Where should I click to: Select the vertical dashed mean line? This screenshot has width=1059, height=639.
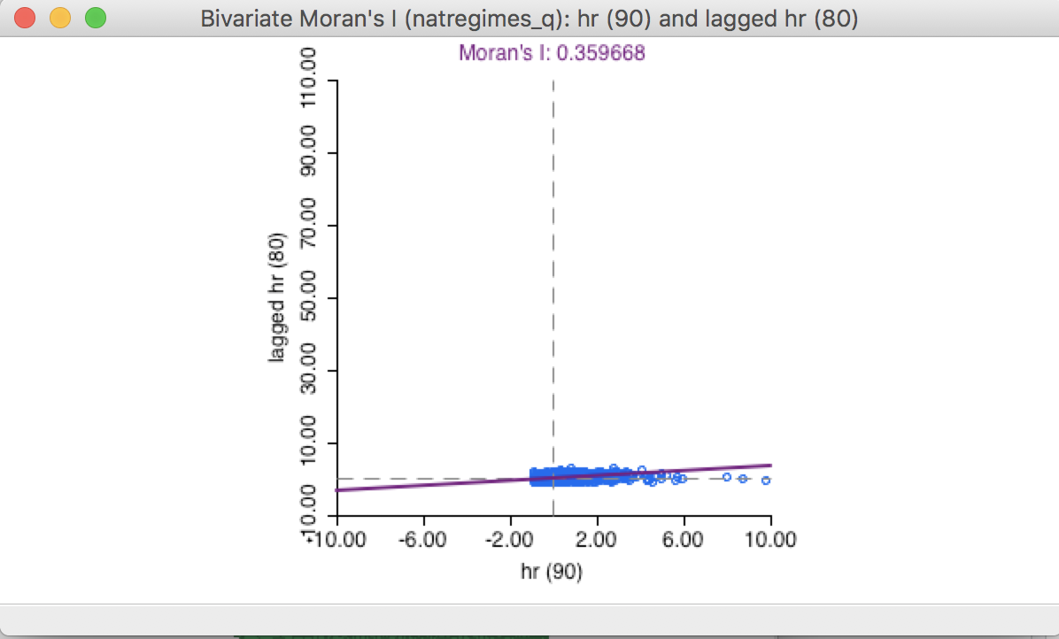click(553, 266)
